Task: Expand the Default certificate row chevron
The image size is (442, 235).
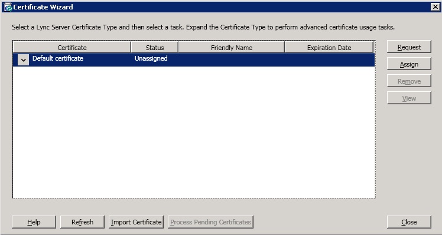Action: [23, 60]
